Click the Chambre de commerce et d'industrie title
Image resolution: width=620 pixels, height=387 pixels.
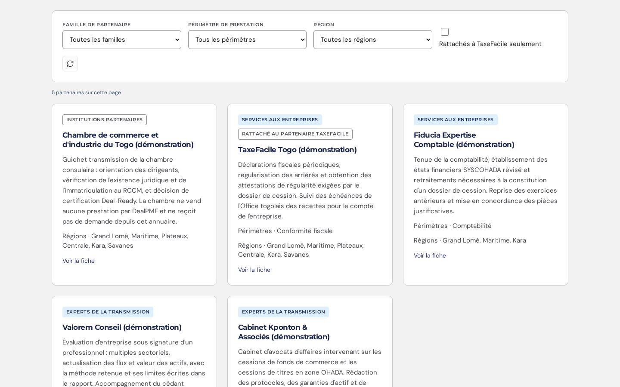pyautogui.click(x=128, y=140)
